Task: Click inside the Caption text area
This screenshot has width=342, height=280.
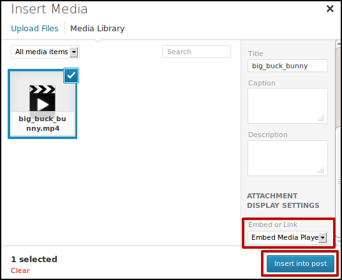Action: pos(288,106)
